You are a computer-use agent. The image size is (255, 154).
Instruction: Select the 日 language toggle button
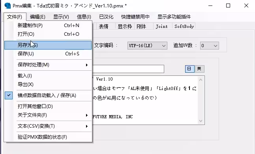point(189,69)
